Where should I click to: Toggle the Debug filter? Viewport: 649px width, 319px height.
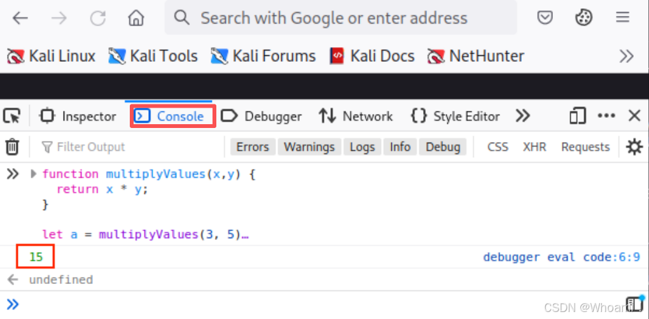click(443, 146)
